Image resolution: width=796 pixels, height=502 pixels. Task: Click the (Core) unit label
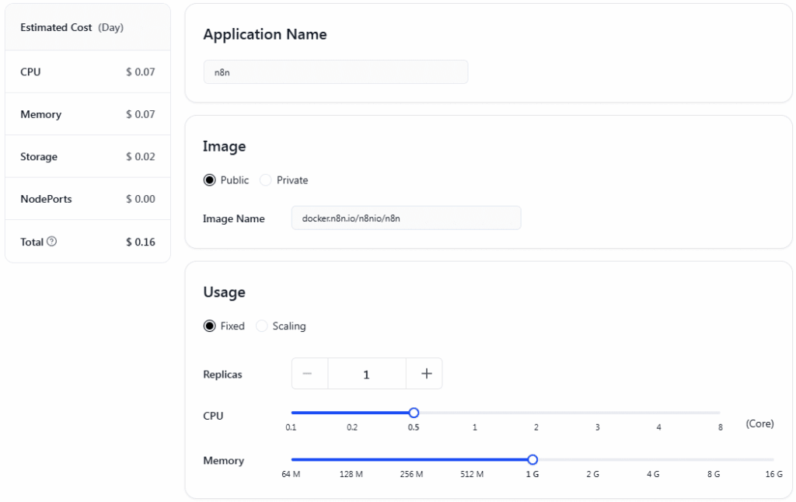coord(759,424)
